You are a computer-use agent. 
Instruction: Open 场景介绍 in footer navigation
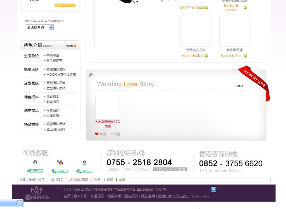click(114, 196)
